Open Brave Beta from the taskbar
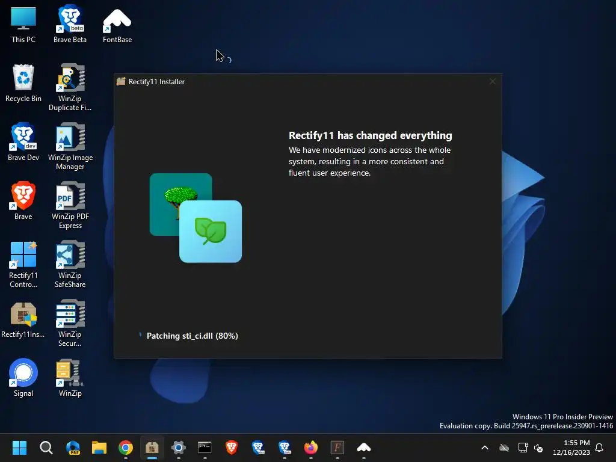616x462 pixels. [x=285, y=448]
